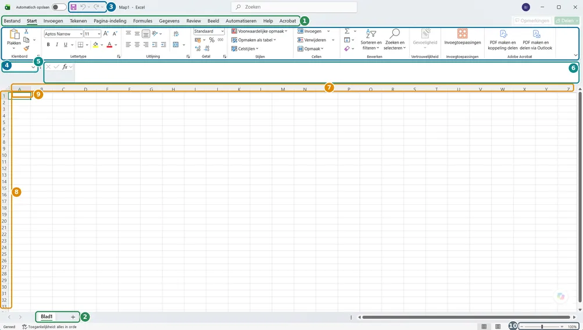Click the Plakken clipboard icon
The height and width of the screenshot is (330, 583).
coord(14,34)
